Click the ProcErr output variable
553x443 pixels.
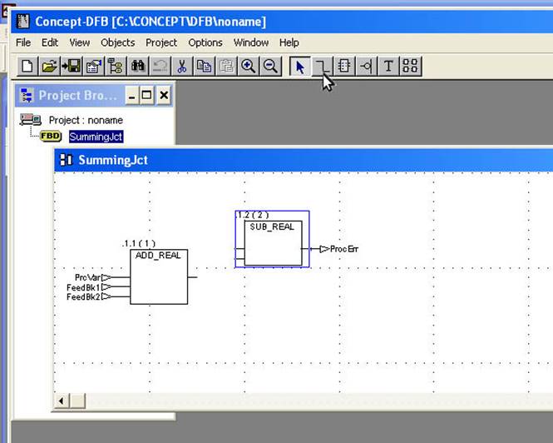click(339, 249)
